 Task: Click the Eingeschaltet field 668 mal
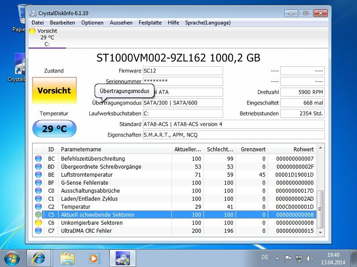pos(303,103)
